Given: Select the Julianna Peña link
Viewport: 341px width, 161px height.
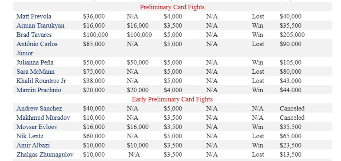Looking at the screenshot, I should (35, 62).
